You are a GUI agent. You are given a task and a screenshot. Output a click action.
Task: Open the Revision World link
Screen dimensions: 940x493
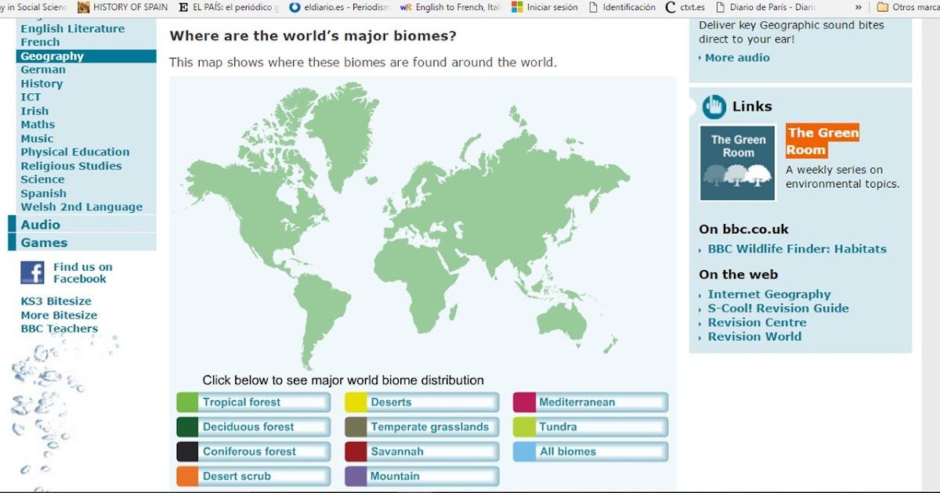pos(754,336)
